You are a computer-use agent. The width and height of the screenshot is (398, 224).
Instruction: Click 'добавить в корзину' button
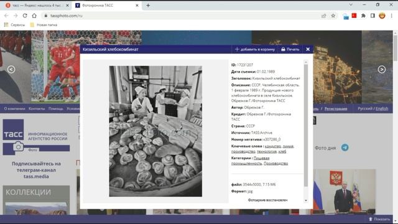coord(255,49)
